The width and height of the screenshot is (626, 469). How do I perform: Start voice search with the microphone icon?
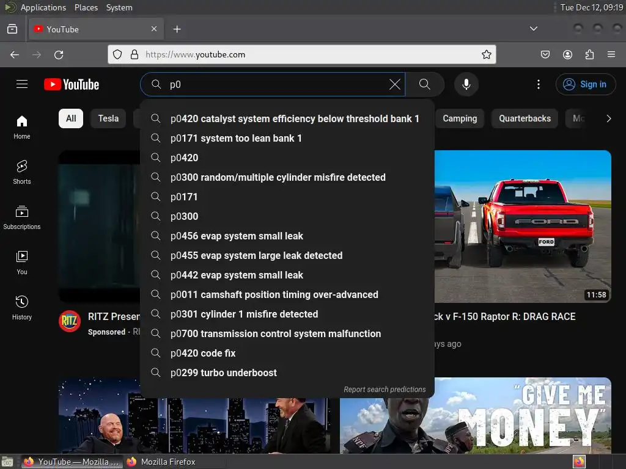point(466,84)
